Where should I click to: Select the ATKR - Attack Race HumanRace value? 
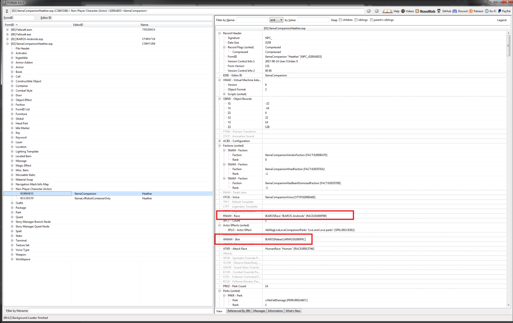pyautogui.click(x=290, y=249)
